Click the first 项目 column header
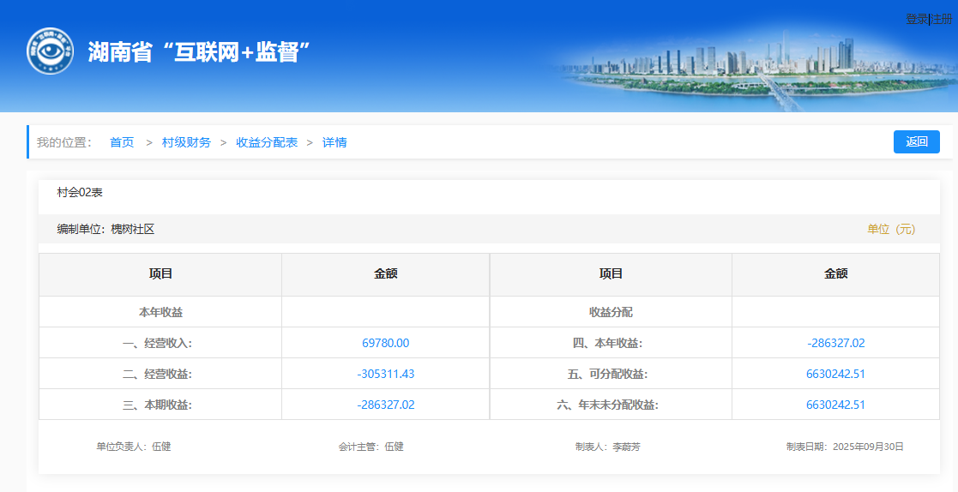 pos(160,274)
